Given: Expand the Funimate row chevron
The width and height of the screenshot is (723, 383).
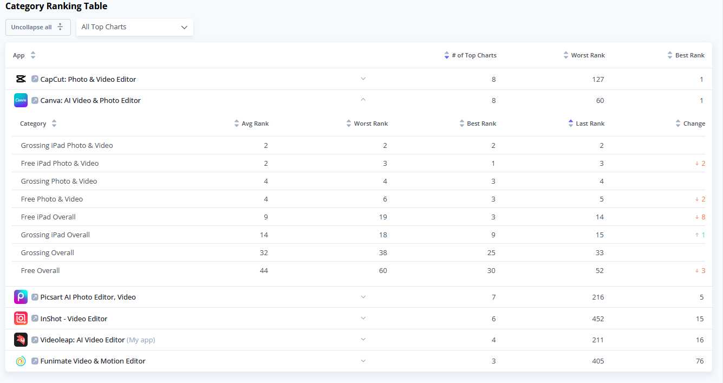Looking at the screenshot, I should (363, 361).
